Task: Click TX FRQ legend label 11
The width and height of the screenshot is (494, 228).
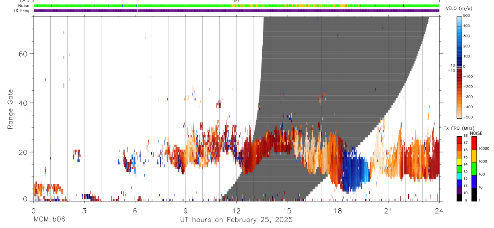Action: tap(465, 186)
